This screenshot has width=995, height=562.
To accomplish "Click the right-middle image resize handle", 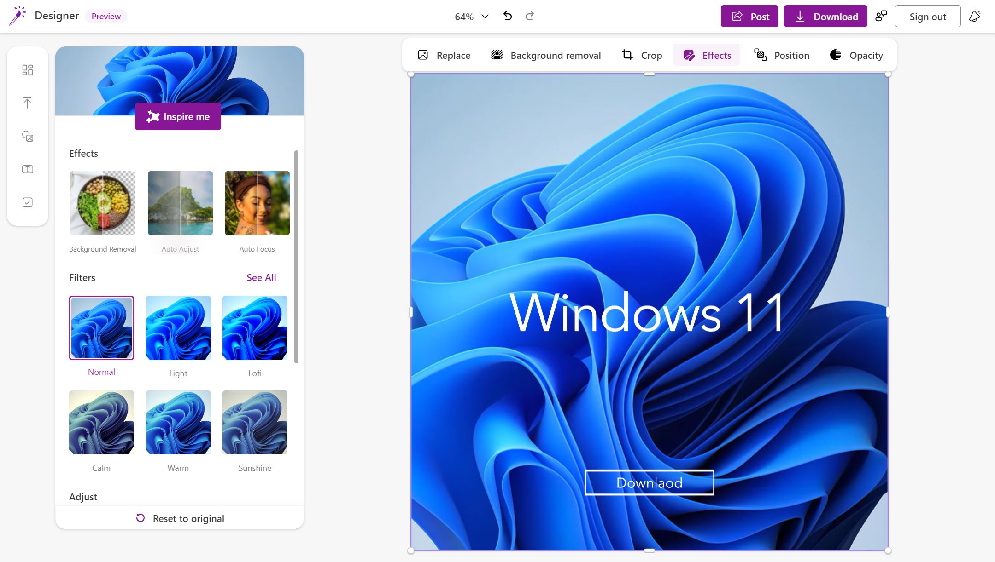I will pyautogui.click(x=888, y=312).
